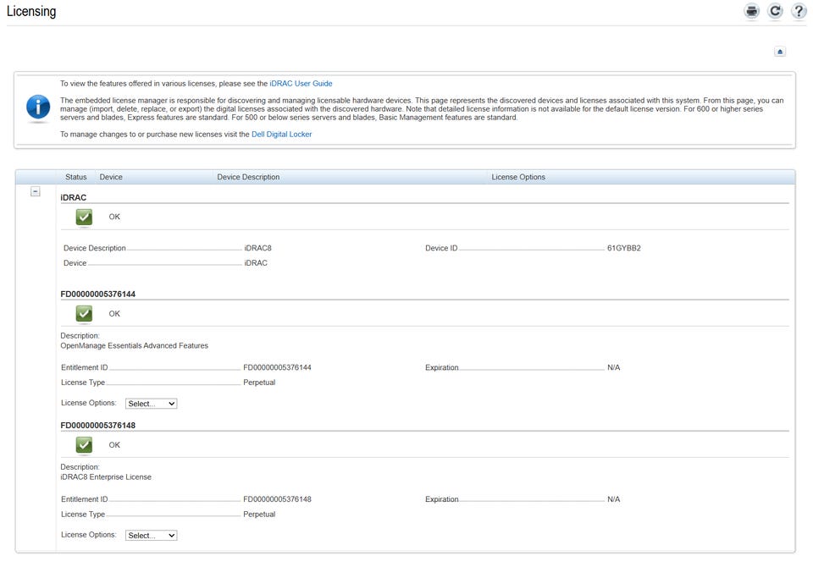Click the FD00000005376148 OK checkmark icon
The image size is (813, 567).
pyautogui.click(x=84, y=444)
